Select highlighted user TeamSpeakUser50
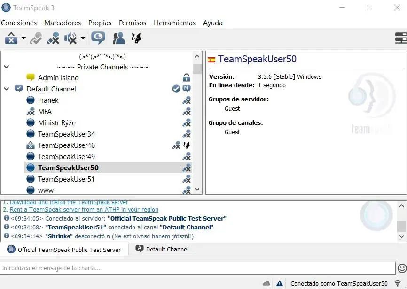 68,167
